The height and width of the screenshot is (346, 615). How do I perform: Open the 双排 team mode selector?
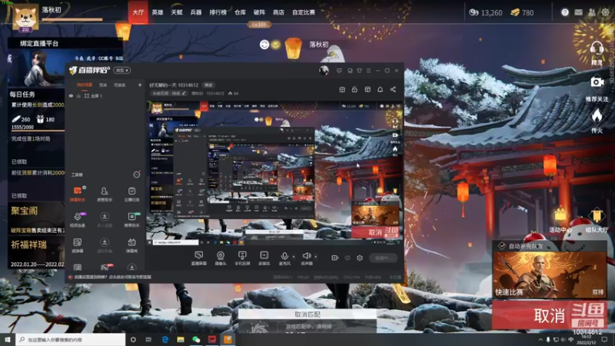click(598, 292)
